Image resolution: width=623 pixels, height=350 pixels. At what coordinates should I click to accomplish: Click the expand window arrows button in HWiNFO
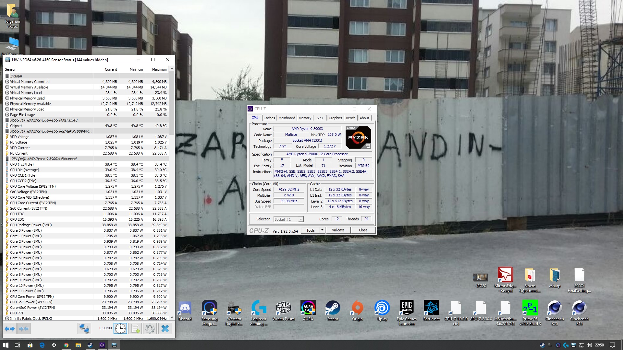10,329
